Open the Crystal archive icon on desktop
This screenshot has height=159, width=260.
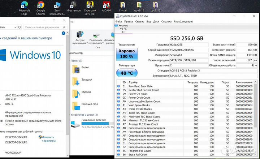[x=123, y=7]
